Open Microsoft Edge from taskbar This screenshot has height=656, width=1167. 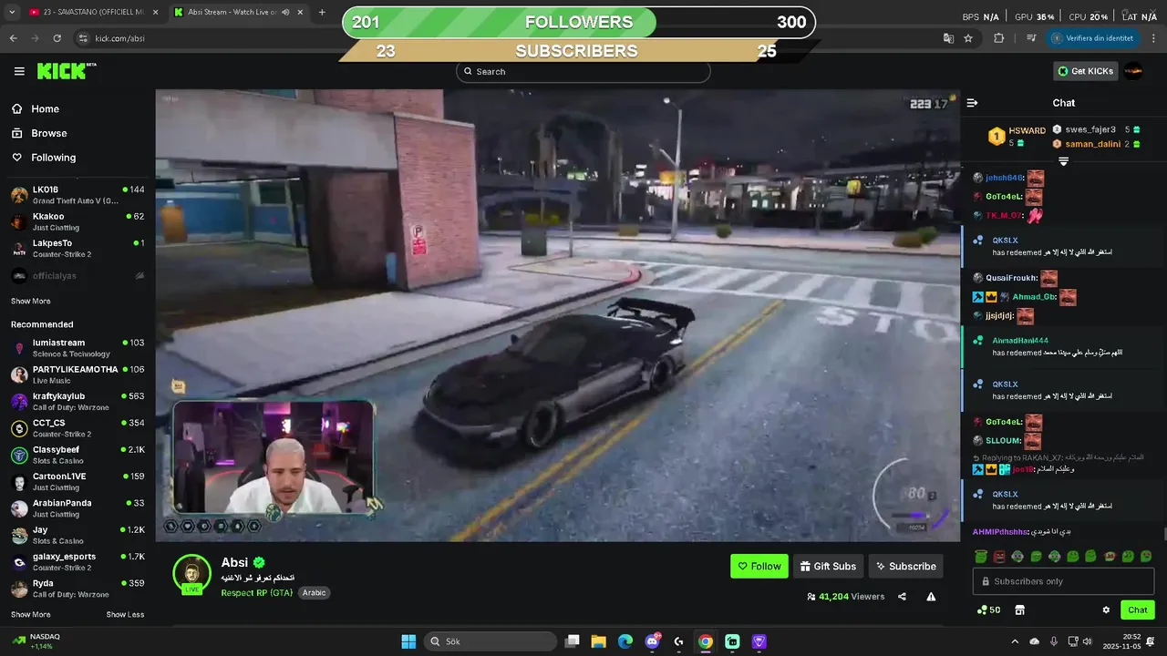coord(625,641)
